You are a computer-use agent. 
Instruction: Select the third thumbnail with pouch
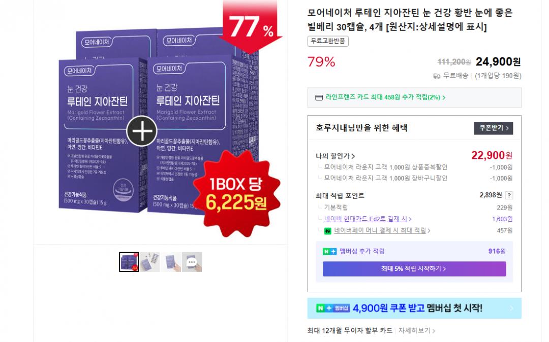(x=171, y=262)
